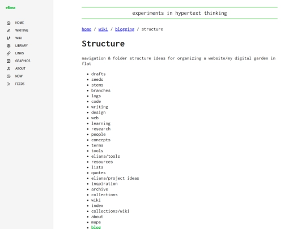This screenshot has height=229, width=306.
Task: Visit the ABOUT sidebar page
Action: click(20, 68)
